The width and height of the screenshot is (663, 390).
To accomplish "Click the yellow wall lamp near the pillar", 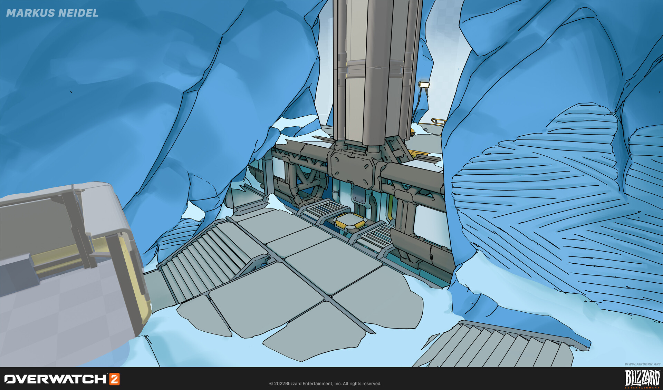I will click(424, 84).
